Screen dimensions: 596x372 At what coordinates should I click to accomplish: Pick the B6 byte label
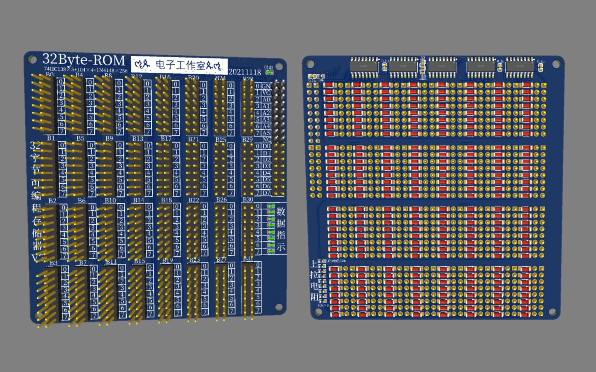click(x=82, y=201)
